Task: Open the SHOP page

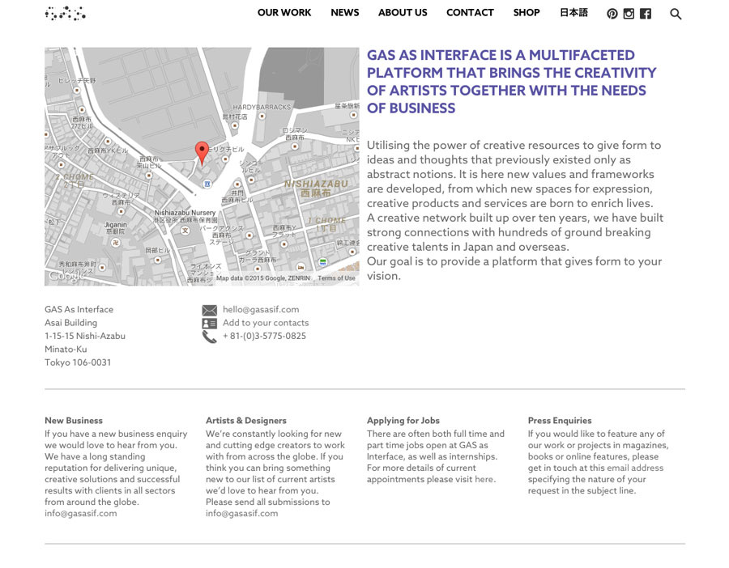Action: point(526,13)
